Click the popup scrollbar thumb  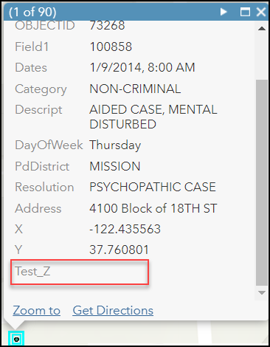[x=262, y=182]
